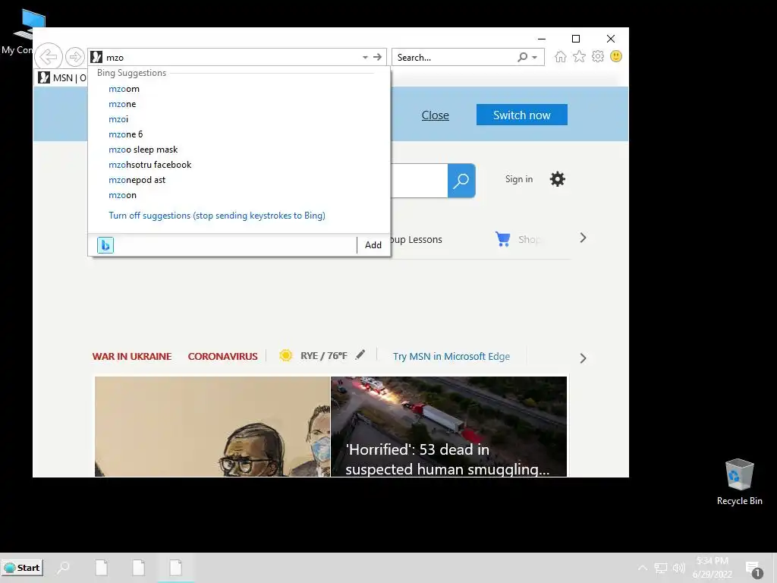
Task: Open MSN page settings gear
Action: 558,179
